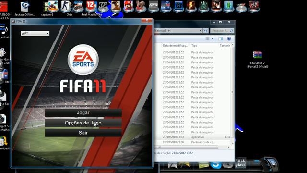307x173 pixels.
Task: Launch the WWE dock icon
Action: pyautogui.click(x=254, y=6)
